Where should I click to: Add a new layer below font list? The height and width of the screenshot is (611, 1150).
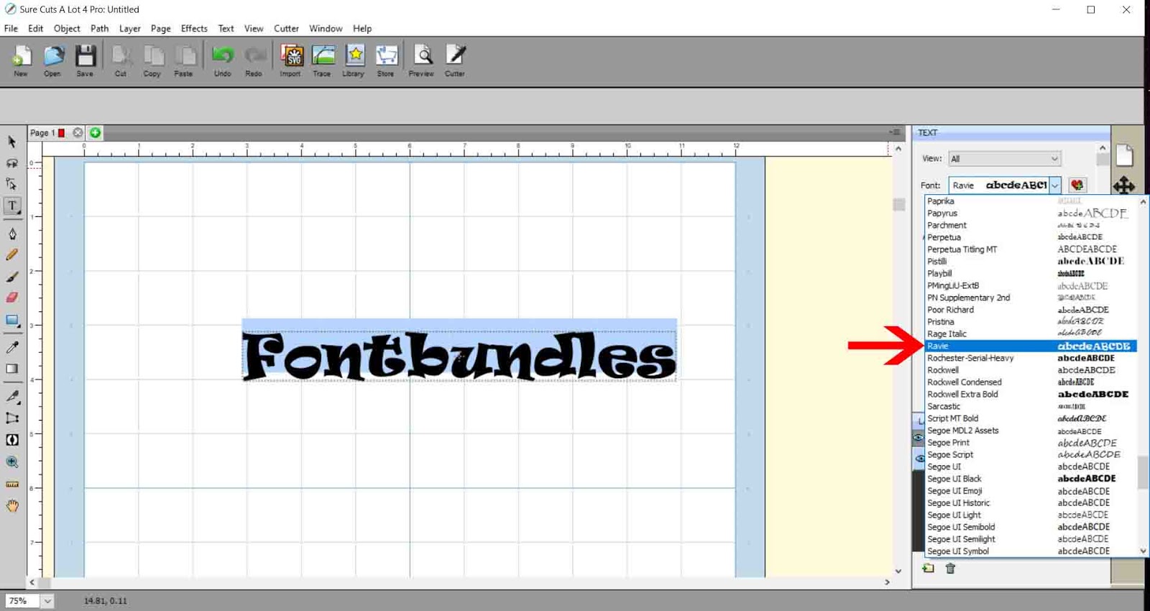point(929,569)
